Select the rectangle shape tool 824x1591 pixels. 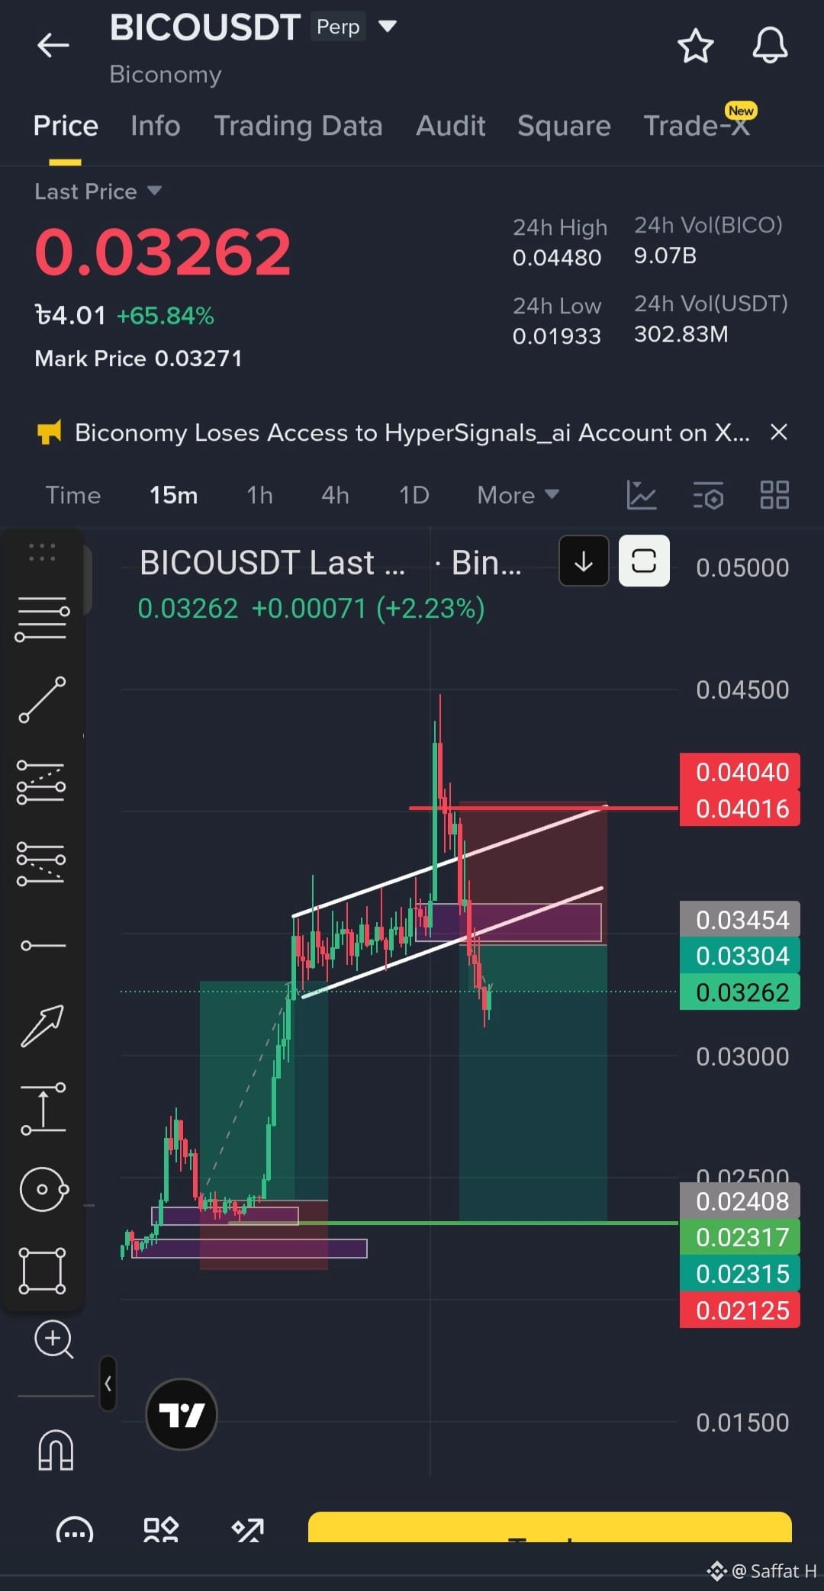[42, 1271]
